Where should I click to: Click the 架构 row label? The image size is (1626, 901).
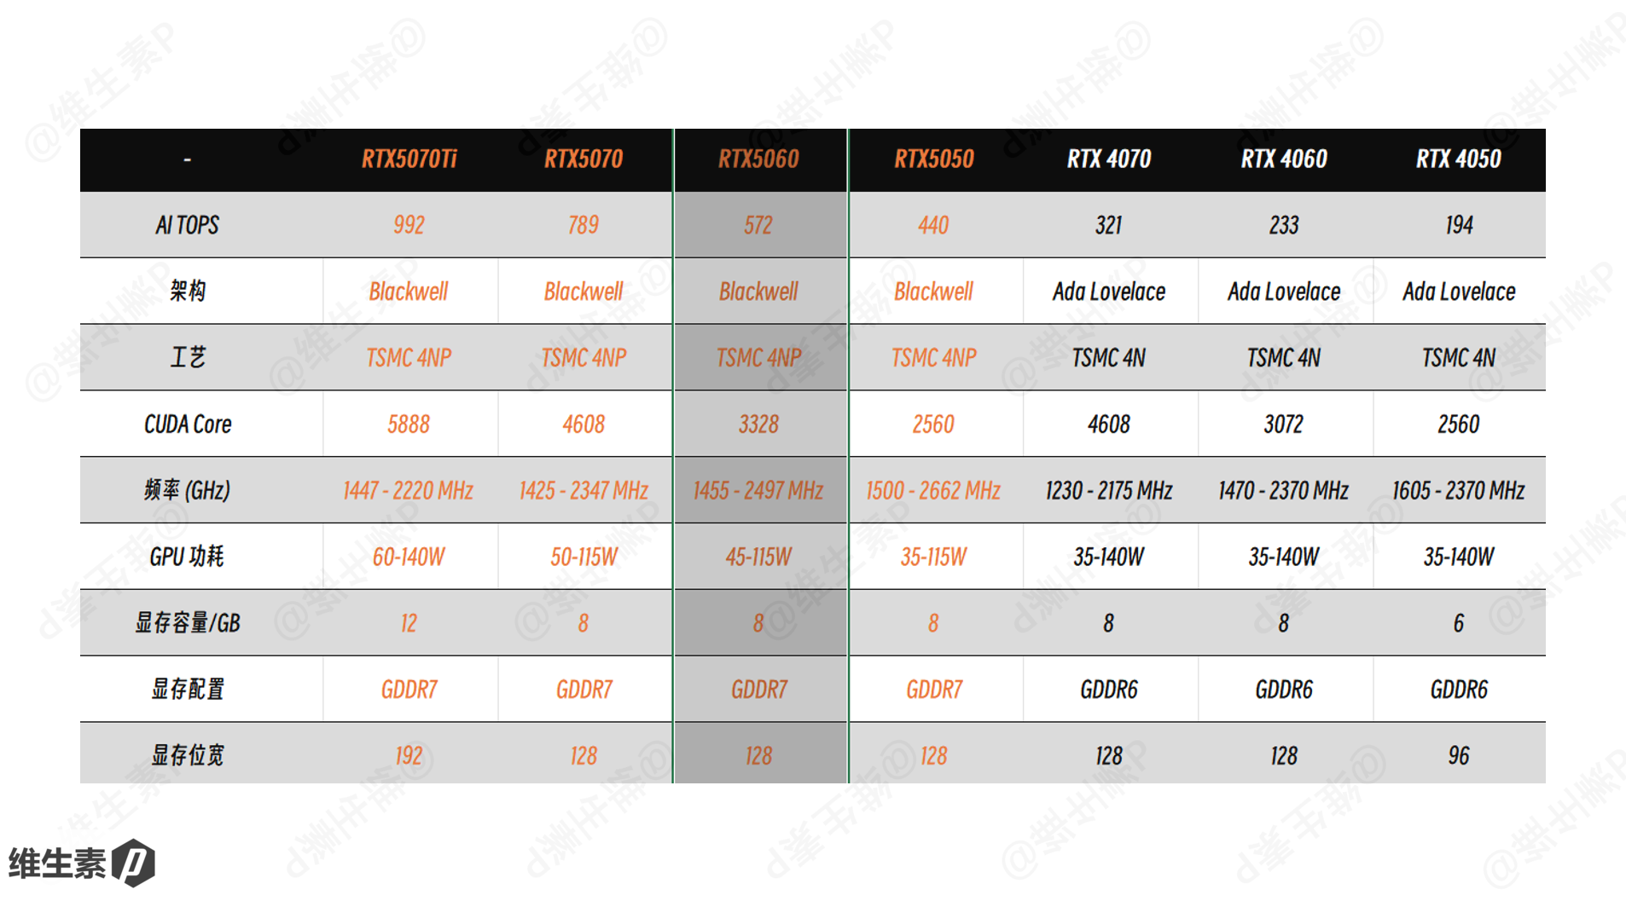coord(188,292)
